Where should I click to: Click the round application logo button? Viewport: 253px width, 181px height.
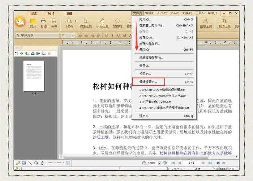tap(20, 21)
